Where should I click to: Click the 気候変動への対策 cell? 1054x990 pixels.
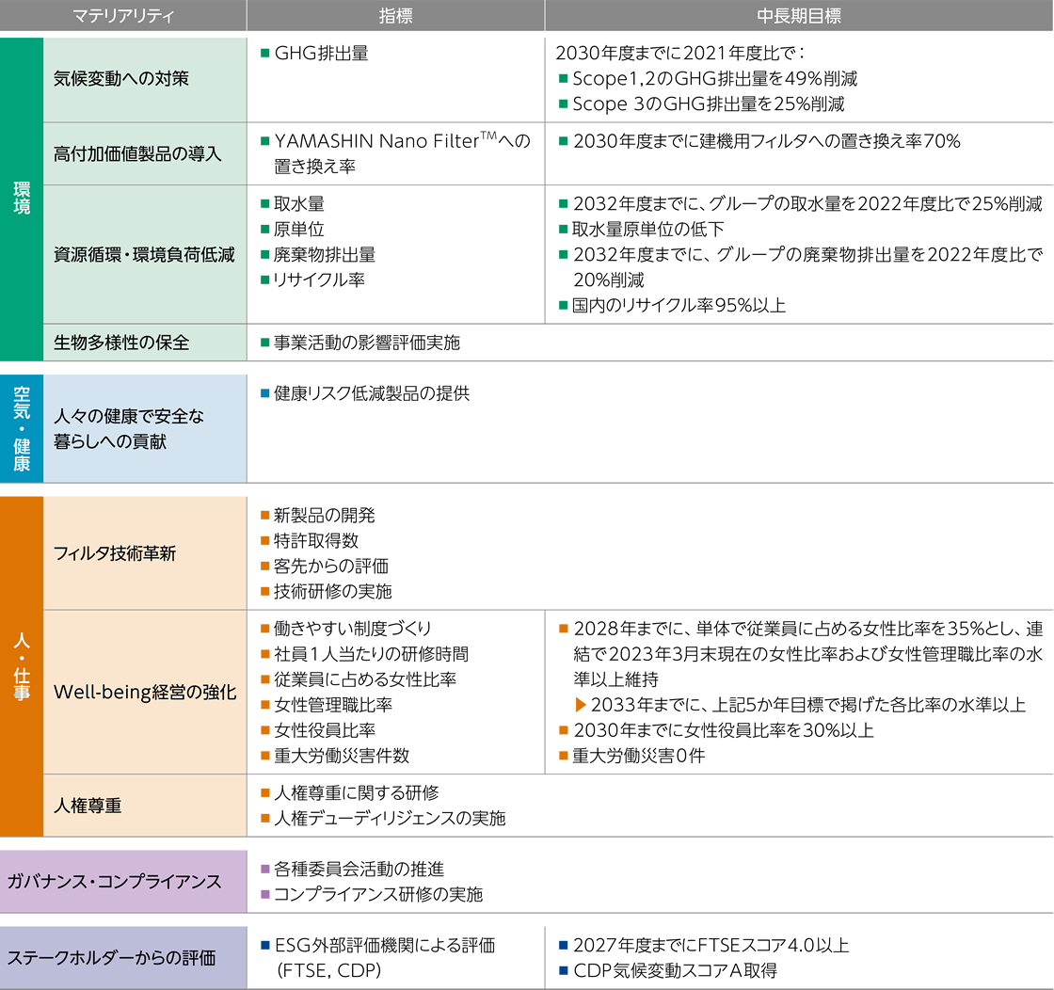(x=121, y=79)
